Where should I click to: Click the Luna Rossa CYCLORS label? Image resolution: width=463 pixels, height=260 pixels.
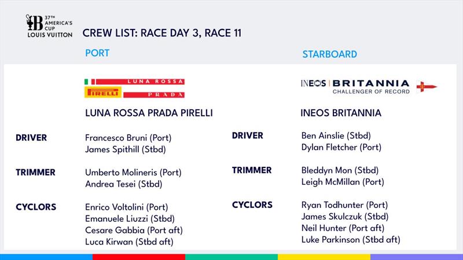[36, 207]
